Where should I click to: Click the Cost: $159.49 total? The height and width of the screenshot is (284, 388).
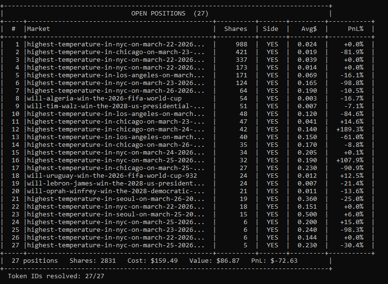152,261
